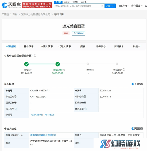Viewport: 147px width, 151px height.
Task: Switch to the 基本信息 tab
Action: pos(29,47)
